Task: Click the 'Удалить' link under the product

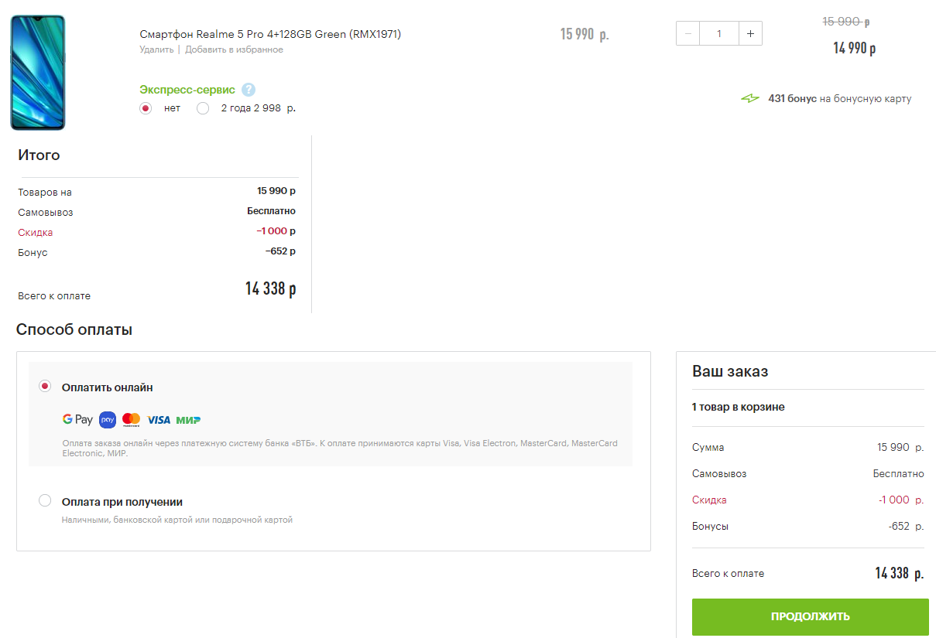Action: tap(156, 49)
